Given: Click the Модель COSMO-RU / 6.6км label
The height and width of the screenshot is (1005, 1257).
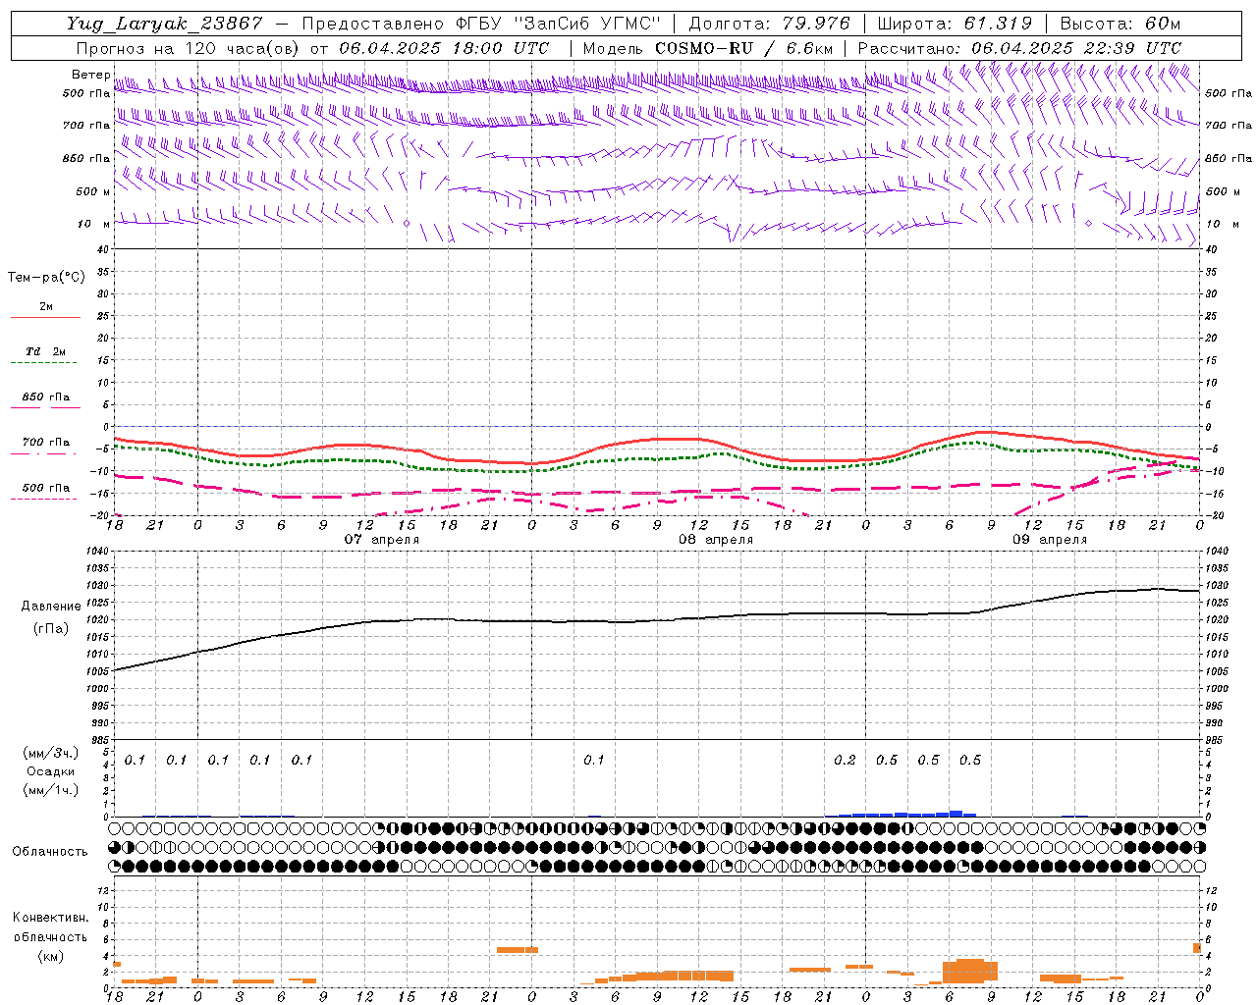Looking at the screenshot, I should point(708,48).
